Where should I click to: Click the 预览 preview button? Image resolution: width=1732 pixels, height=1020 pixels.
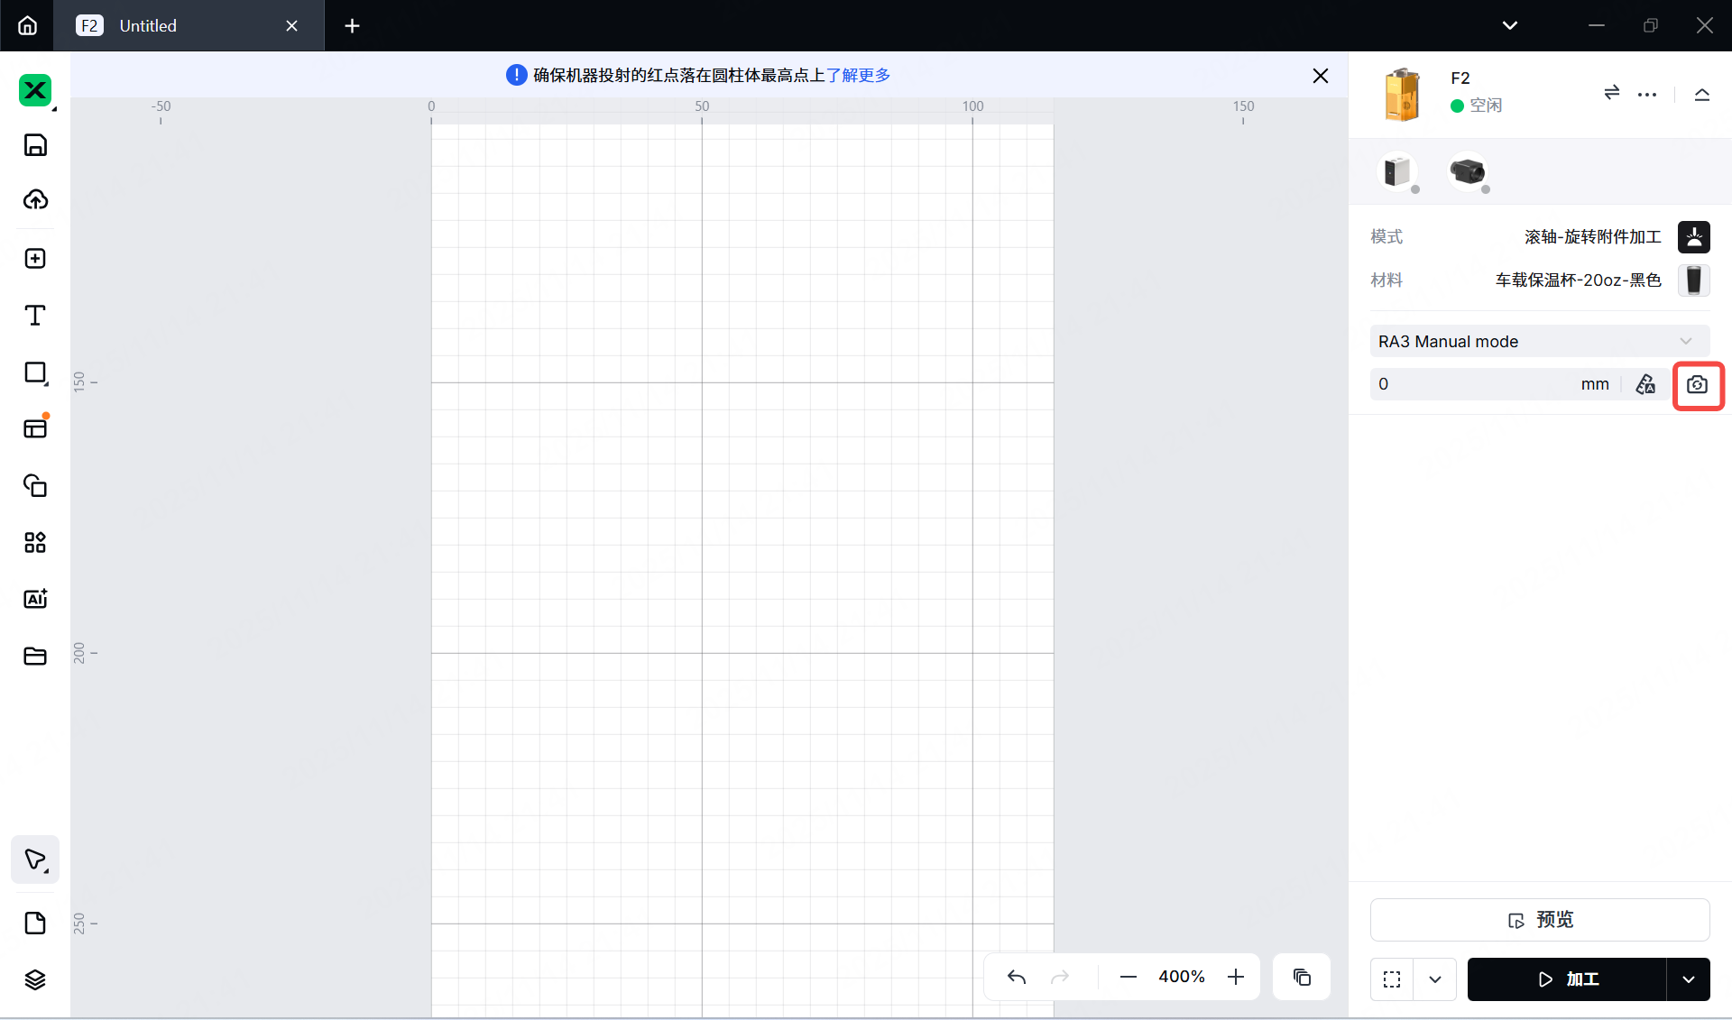(x=1539, y=920)
